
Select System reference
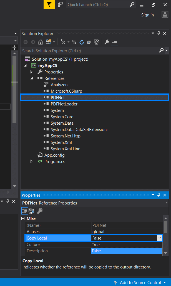coord(57,110)
